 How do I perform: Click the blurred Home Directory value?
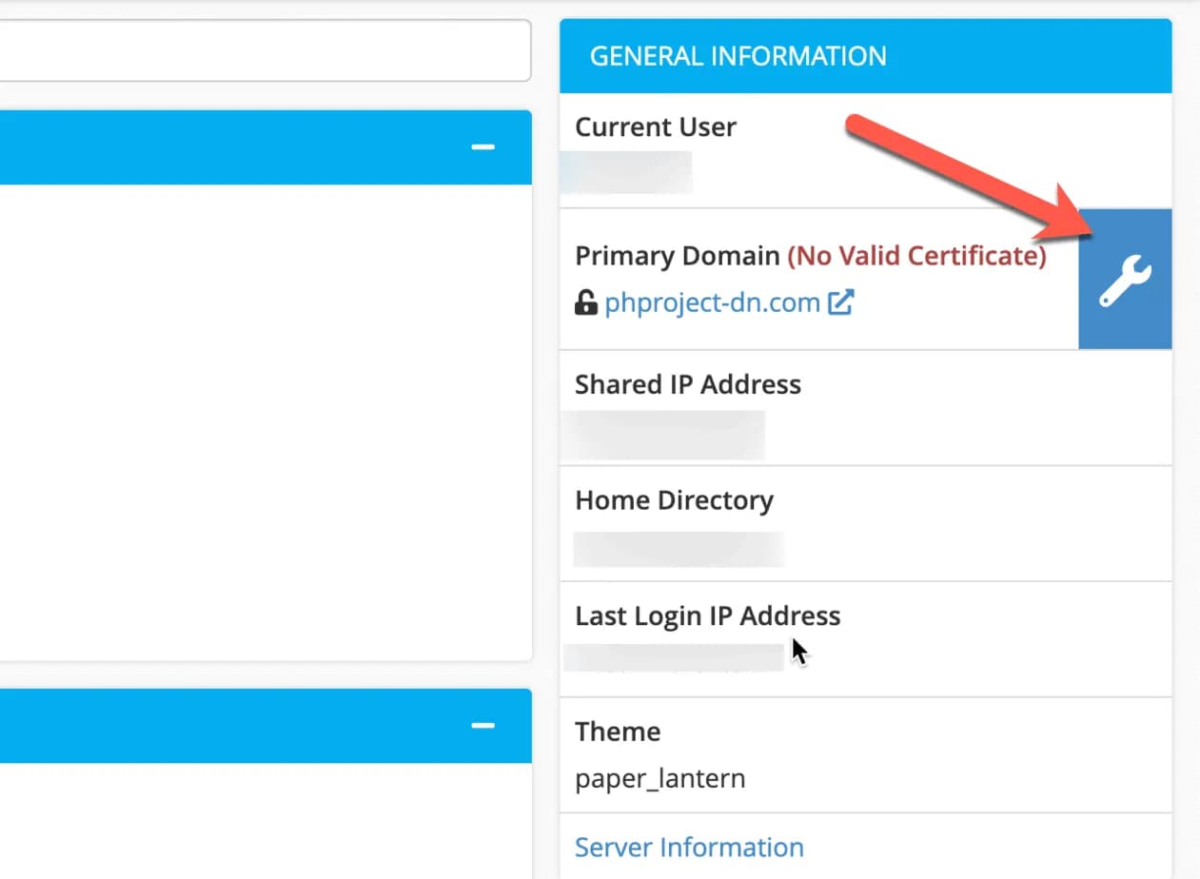(x=678, y=549)
